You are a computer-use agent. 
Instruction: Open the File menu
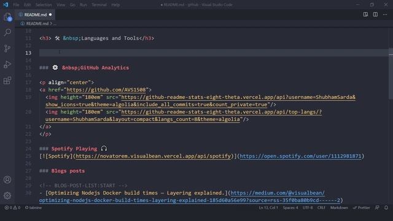click(16, 5)
